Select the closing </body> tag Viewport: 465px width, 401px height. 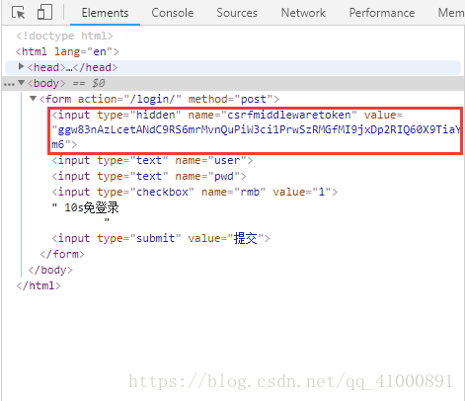click(x=50, y=270)
